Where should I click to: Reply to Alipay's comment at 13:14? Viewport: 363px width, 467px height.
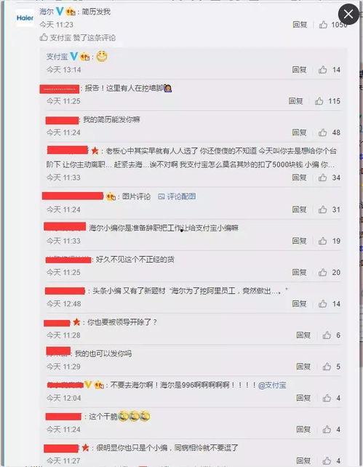(299, 70)
